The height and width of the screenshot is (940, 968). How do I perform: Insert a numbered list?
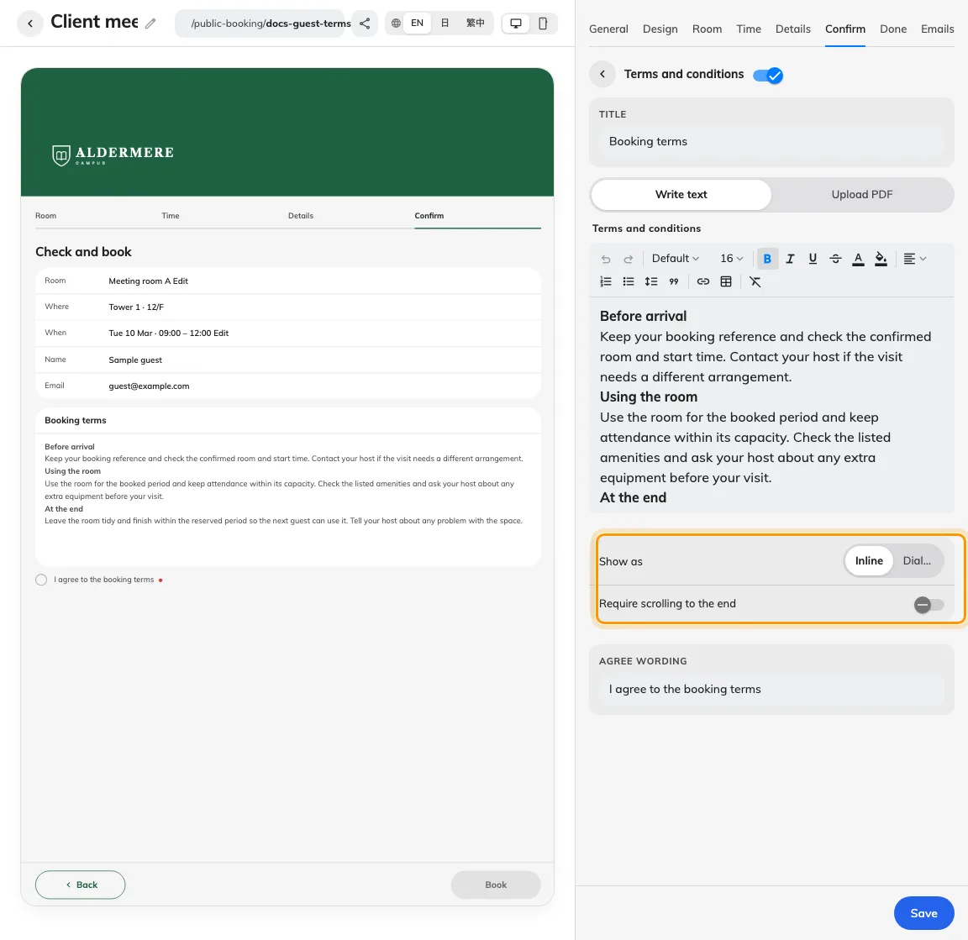[x=606, y=281]
